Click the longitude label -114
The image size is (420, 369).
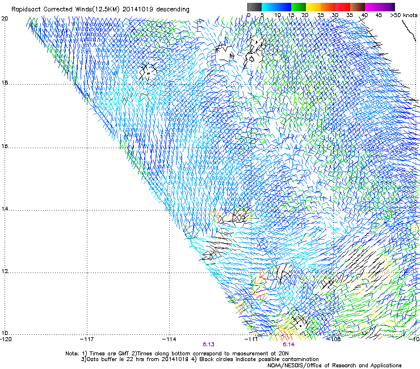click(x=169, y=339)
